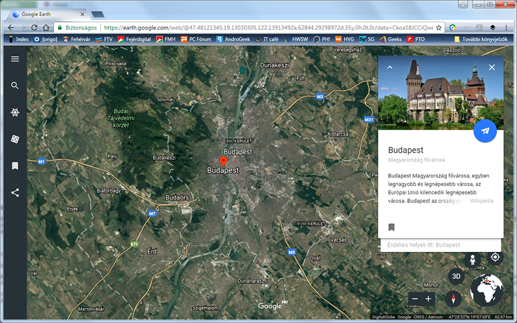Click the colorful circle extension icon

(453, 28)
